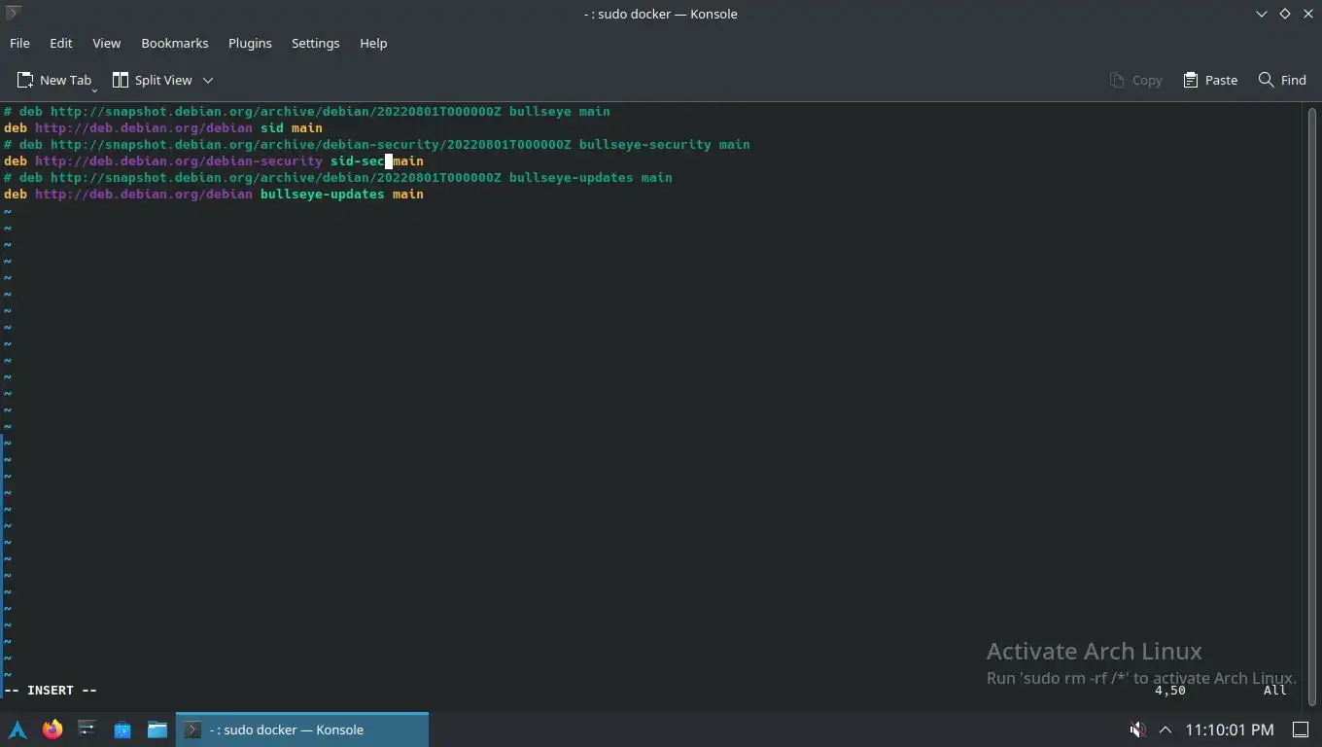The image size is (1322, 747).
Task: Open the Edit menu
Action: coord(60,43)
